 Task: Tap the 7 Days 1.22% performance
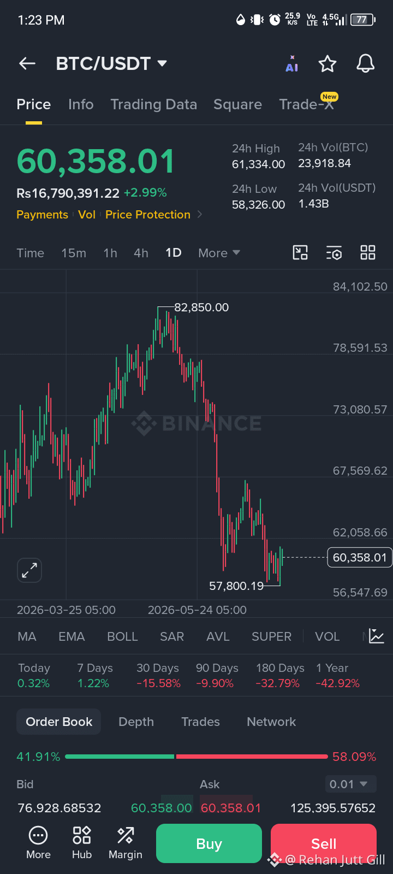95,676
